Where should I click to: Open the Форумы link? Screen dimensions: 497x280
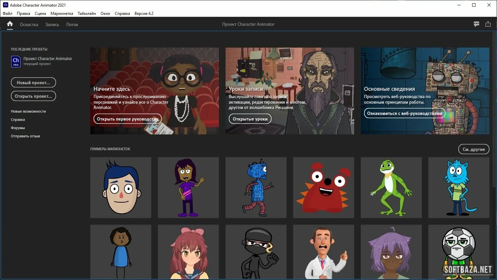point(18,128)
